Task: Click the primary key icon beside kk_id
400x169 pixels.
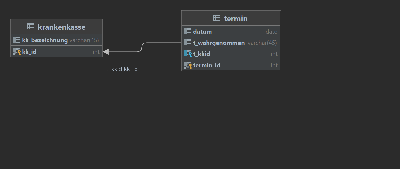Action: click(x=17, y=52)
